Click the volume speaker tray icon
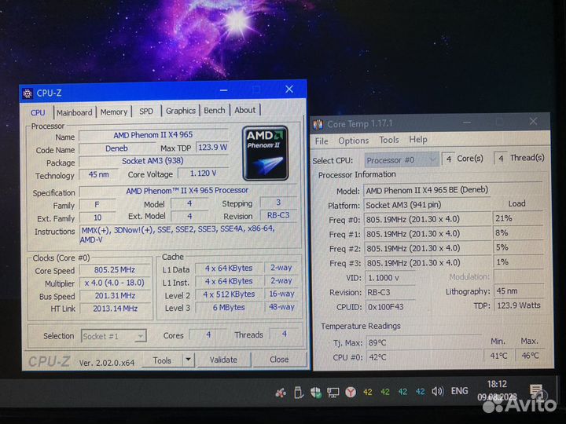 438,391
